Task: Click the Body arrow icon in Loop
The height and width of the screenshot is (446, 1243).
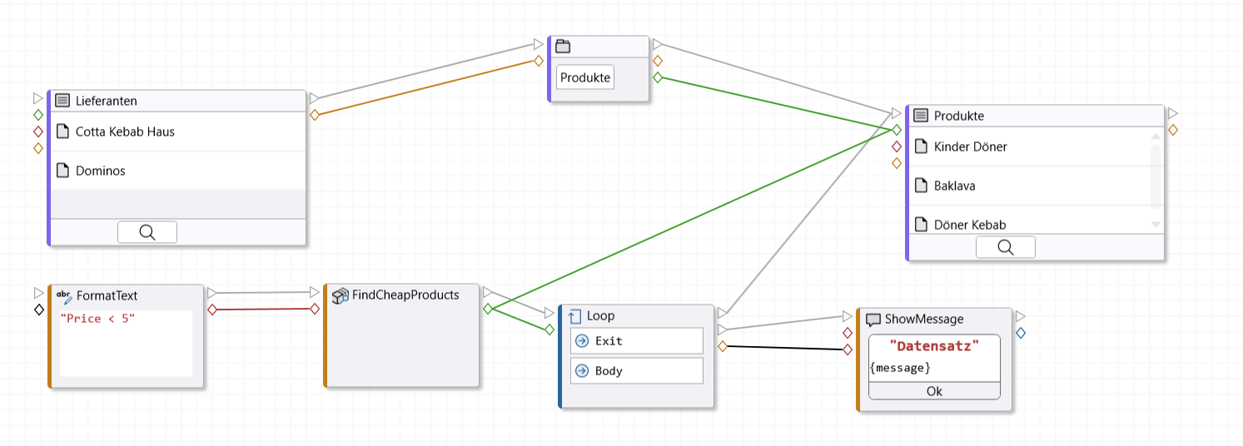Action: (582, 371)
